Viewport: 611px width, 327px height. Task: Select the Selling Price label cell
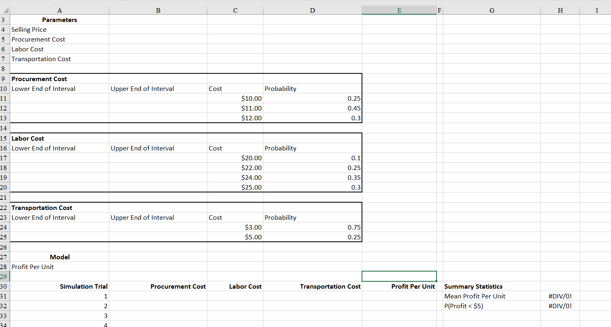60,29
